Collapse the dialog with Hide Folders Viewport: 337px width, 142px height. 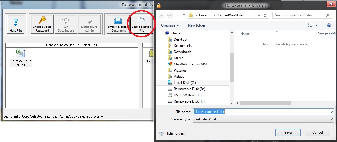pos(172,133)
